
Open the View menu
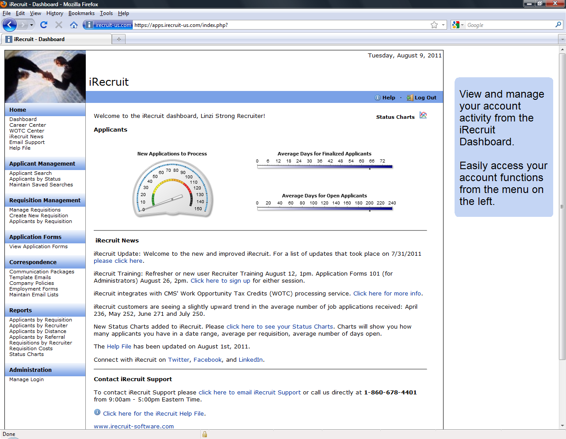(35, 13)
